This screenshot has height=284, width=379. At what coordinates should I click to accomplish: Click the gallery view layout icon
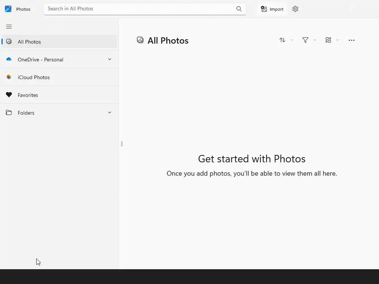pyautogui.click(x=328, y=40)
